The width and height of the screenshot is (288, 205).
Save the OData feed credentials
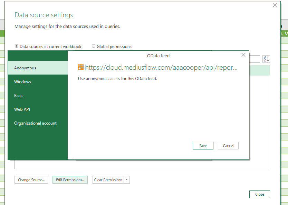(203, 146)
